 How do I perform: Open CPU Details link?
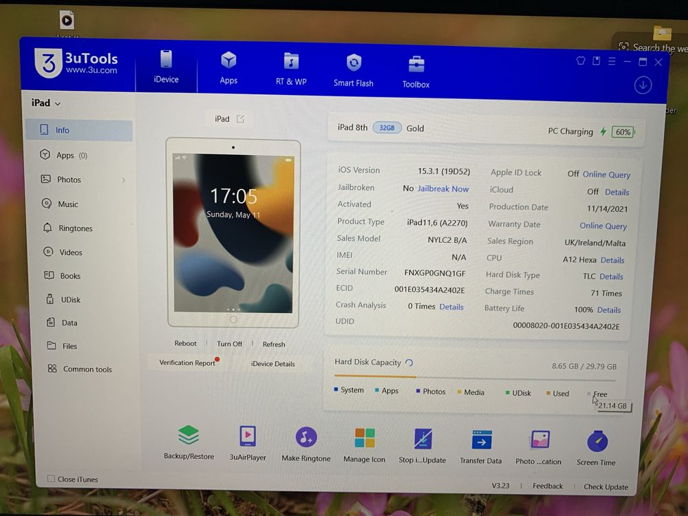[x=612, y=260]
